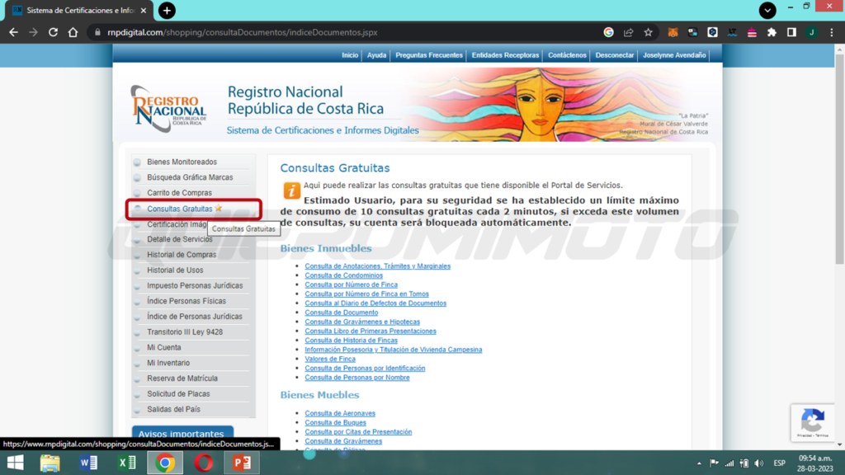Image resolution: width=845 pixels, height=475 pixels.
Task: Click the address bar URL
Action: (242, 32)
